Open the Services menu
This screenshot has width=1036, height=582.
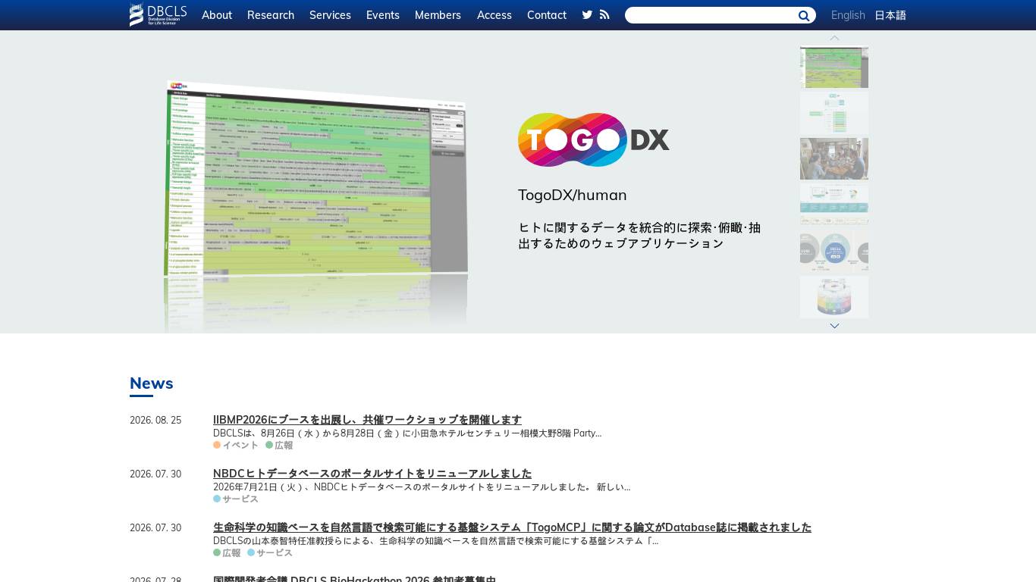[330, 15]
